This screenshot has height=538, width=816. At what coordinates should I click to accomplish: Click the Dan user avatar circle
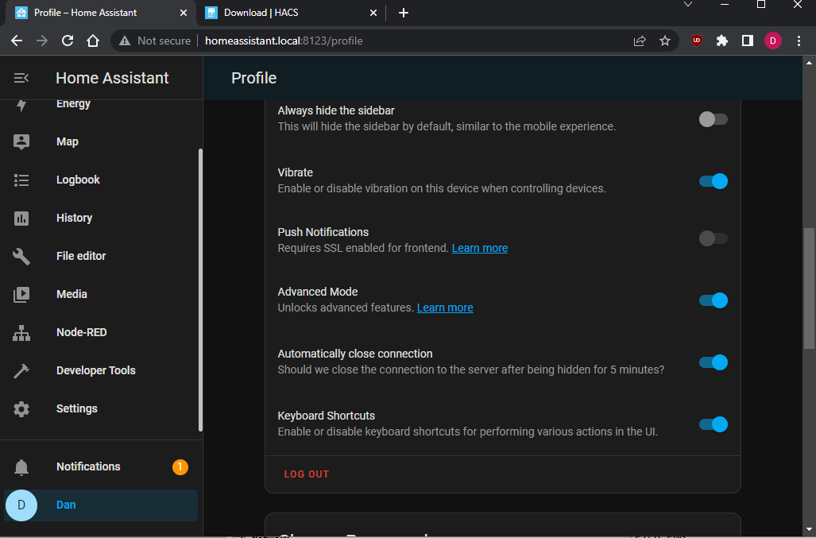pos(21,505)
